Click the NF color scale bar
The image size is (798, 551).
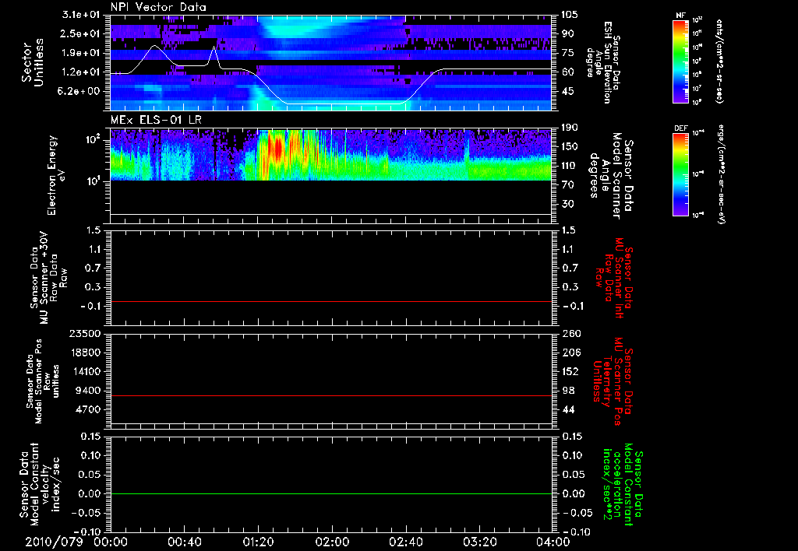coord(681,61)
